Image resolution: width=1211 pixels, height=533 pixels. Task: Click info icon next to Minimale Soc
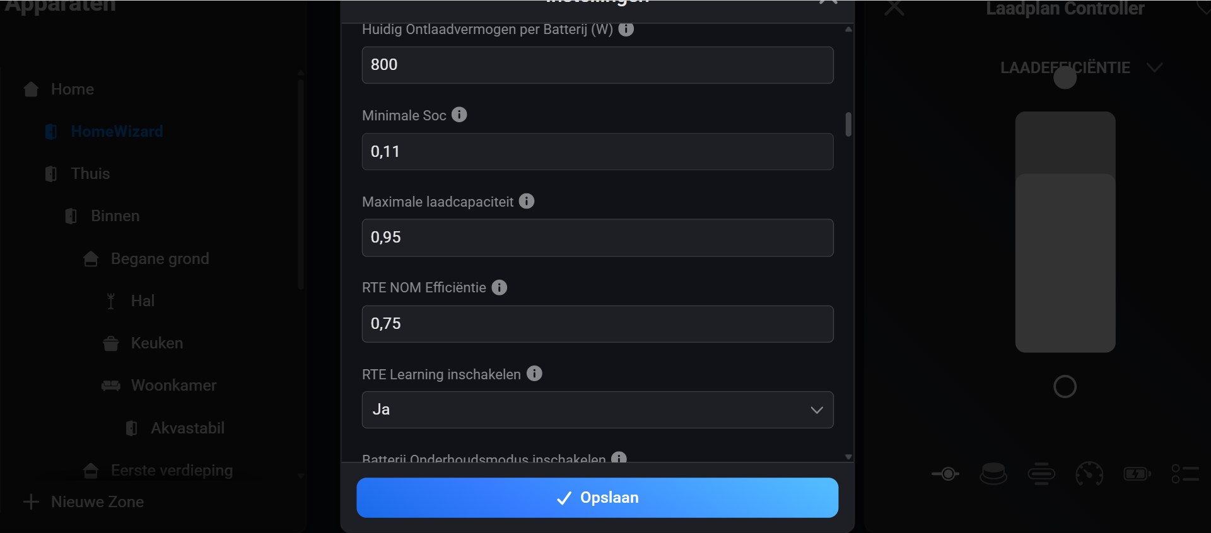tap(459, 115)
